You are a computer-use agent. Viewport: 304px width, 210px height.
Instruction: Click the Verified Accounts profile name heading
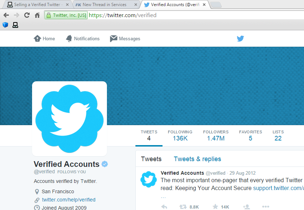coord(67,164)
